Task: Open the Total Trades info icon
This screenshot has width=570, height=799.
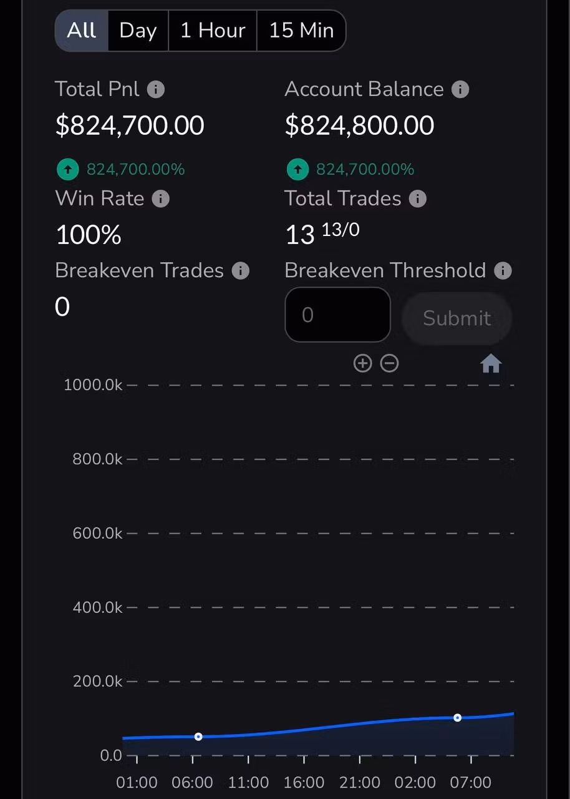Action: (x=418, y=199)
